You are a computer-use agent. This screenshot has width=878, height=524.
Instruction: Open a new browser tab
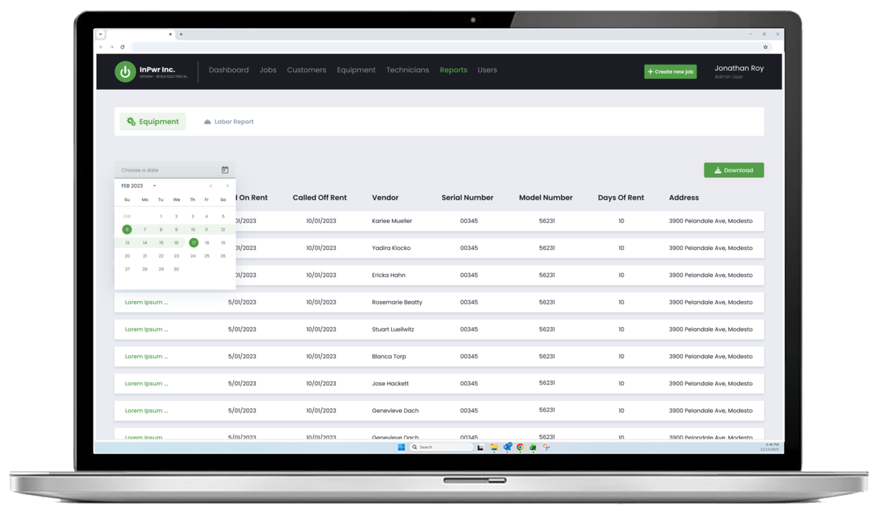click(x=181, y=34)
